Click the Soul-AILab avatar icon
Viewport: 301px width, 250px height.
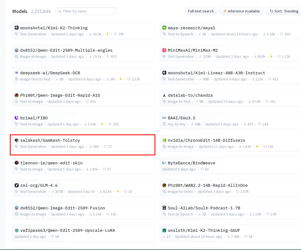(x=164, y=208)
